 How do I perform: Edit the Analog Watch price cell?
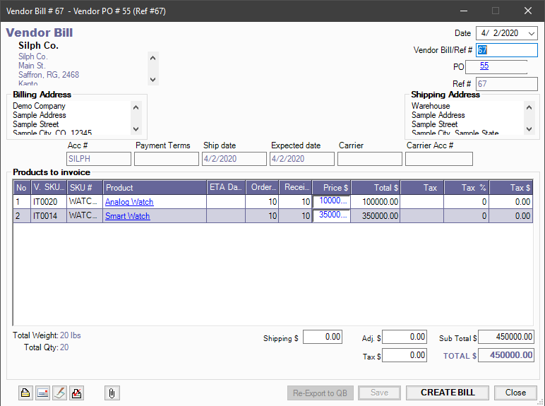click(x=332, y=201)
